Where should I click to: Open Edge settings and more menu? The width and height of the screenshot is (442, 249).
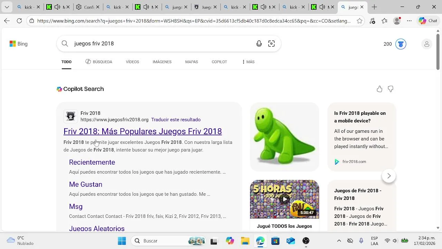coord(409,21)
